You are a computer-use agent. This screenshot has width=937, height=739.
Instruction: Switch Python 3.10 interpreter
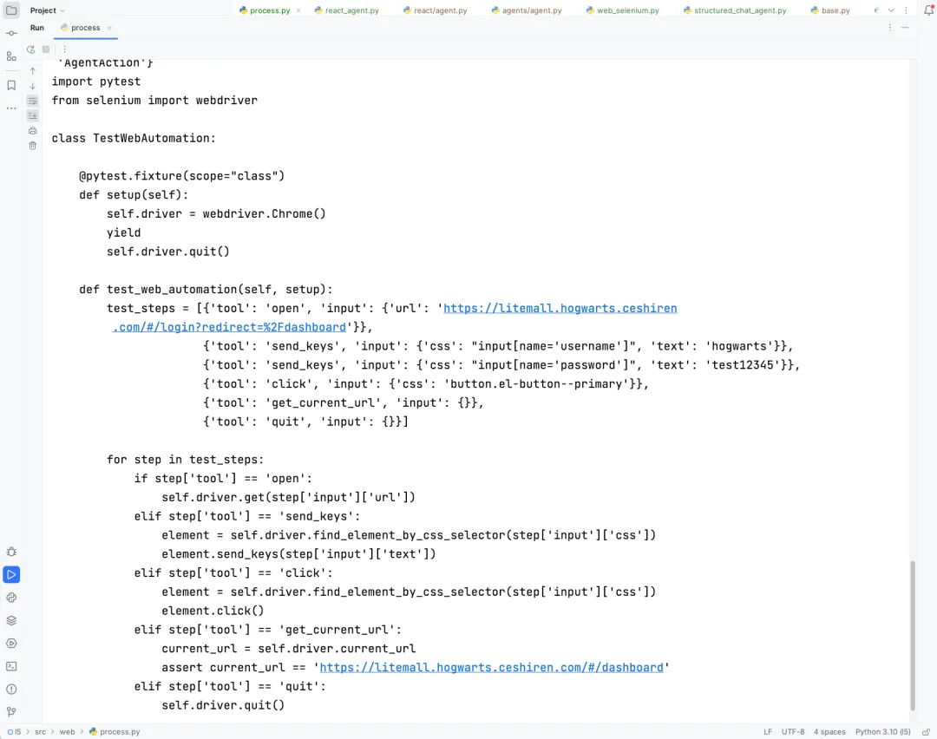(x=882, y=732)
